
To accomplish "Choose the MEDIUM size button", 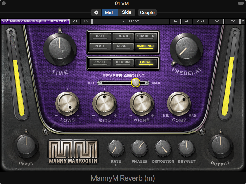I will coord(123,62).
